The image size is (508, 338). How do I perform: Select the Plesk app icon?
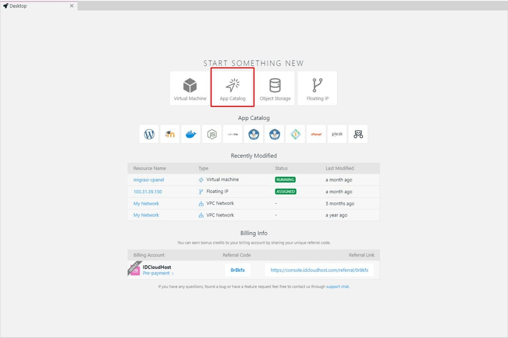(337, 134)
